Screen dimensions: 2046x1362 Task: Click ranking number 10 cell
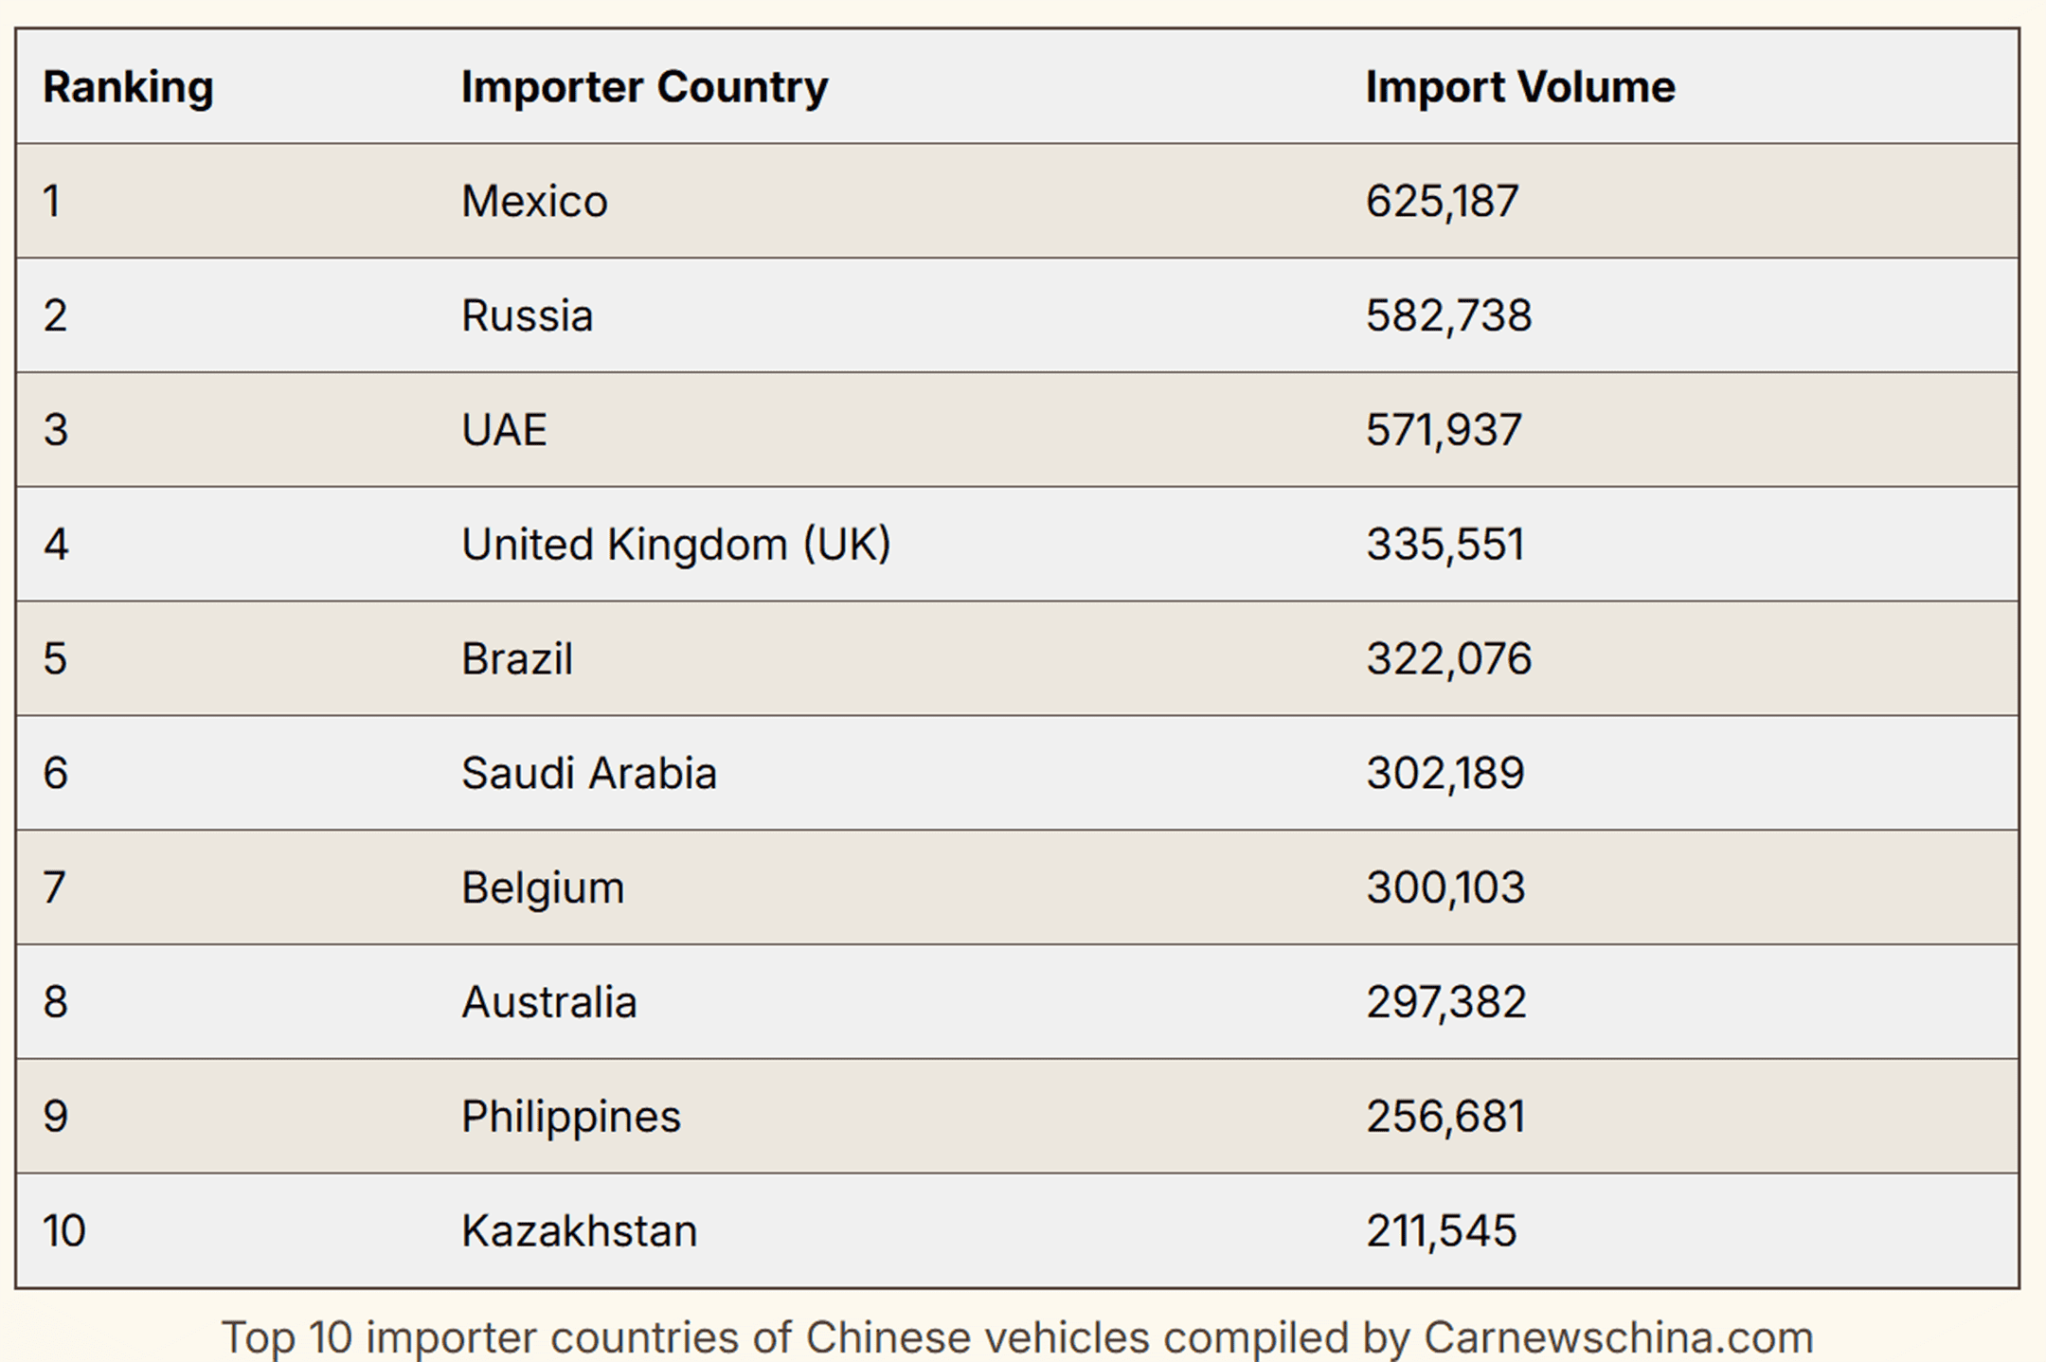[x=63, y=1231]
